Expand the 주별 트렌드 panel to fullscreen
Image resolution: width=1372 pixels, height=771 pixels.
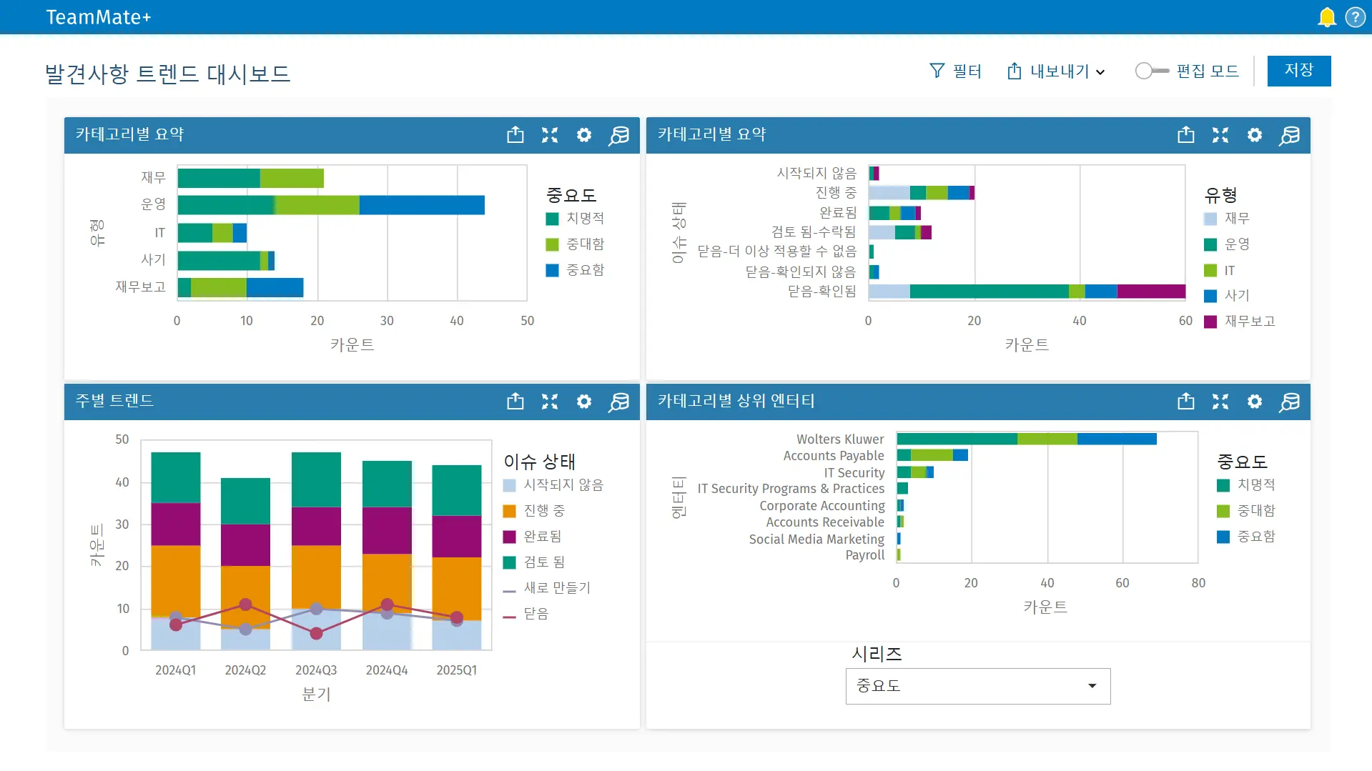[x=549, y=402]
